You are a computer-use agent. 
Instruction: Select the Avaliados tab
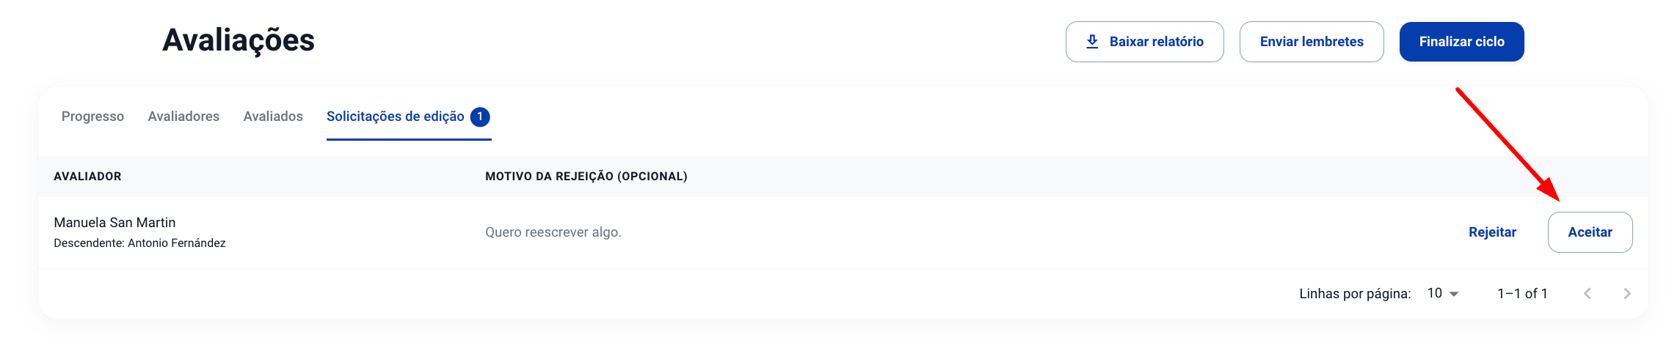click(x=273, y=117)
